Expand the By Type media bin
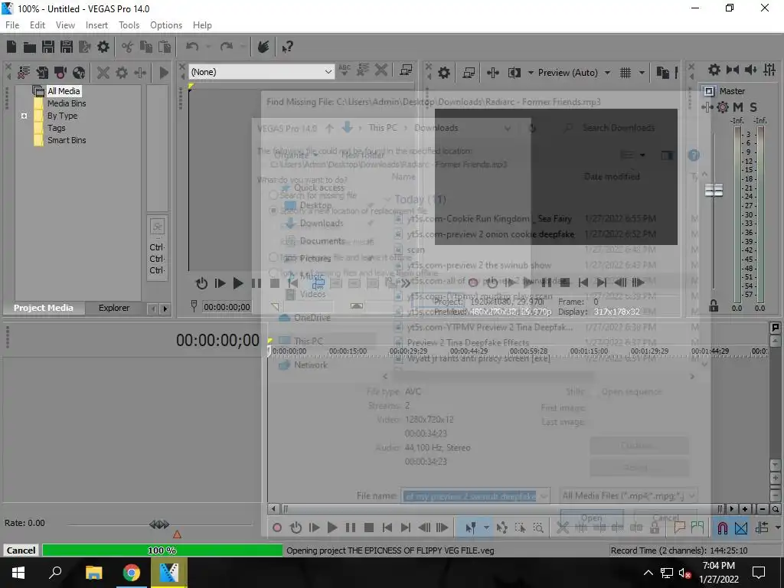This screenshot has width=784, height=588. pos(24,116)
